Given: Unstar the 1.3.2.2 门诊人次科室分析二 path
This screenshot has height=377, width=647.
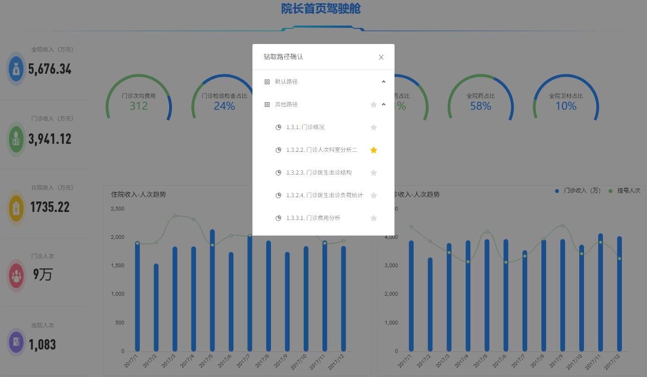Looking at the screenshot, I should coord(374,150).
